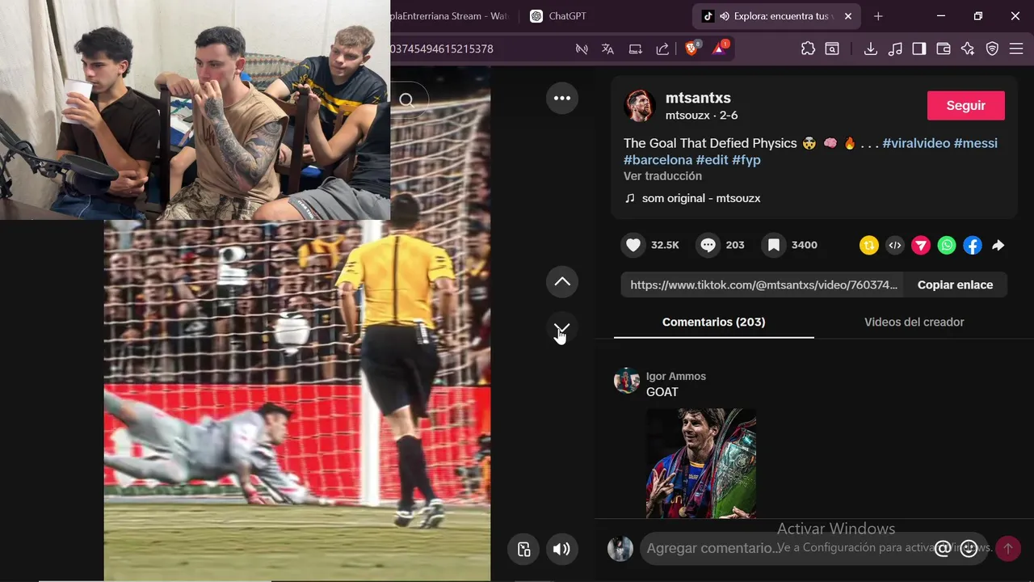Send to friends with pink paper-plane icon
The height and width of the screenshot is (582, 1034).
point(921,245)
